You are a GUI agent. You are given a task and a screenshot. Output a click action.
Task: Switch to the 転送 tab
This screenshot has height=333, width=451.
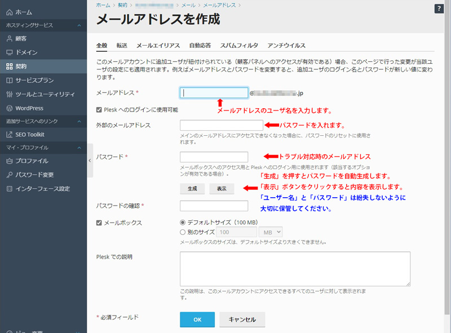point(122,45)
